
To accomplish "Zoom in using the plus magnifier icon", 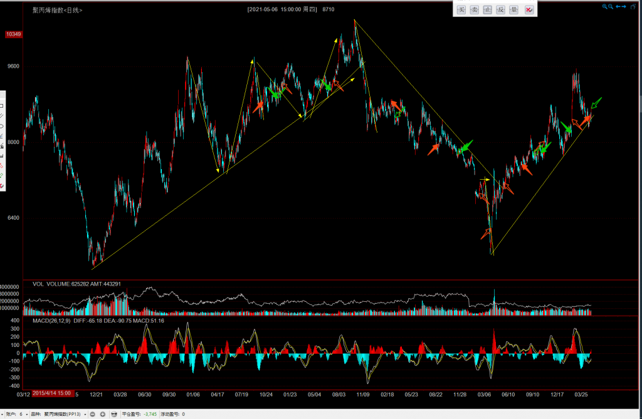I will [x=605, y=6].
